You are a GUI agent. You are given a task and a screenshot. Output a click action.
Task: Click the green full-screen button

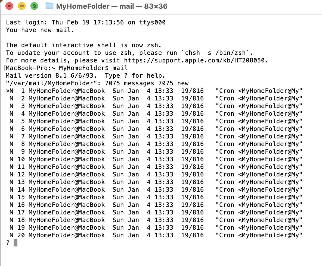pos(34,6)
